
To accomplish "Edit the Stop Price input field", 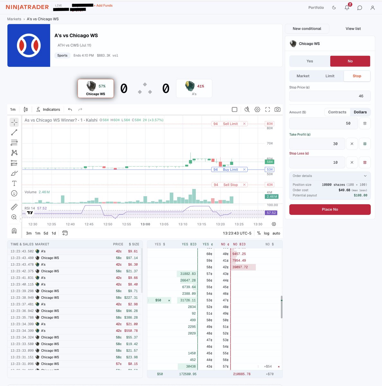I will [330, 96].
